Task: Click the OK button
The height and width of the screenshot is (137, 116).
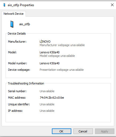Action: (x=61, y=131)
